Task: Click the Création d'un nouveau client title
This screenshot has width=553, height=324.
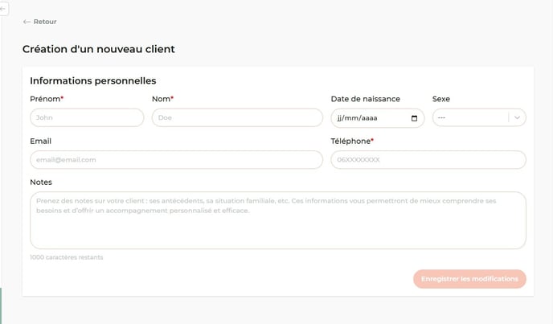Action: pyautogui.click(x=98, y=49)
